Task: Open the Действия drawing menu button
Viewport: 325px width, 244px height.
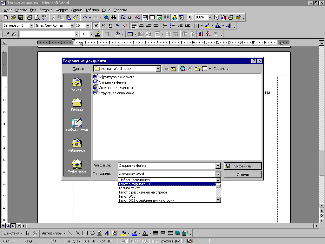Action: tap(13, 233)
